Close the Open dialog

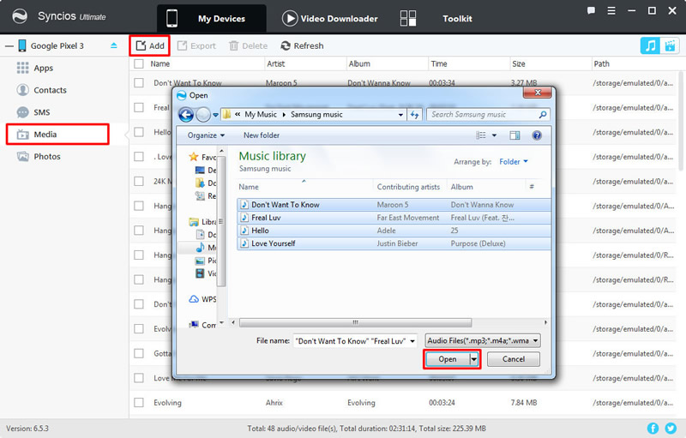(538, 93)
